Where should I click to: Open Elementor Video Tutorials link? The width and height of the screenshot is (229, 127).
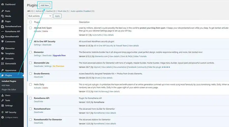(140, 56)
